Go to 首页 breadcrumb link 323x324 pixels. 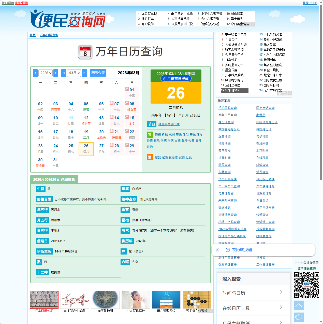[33, 35]
